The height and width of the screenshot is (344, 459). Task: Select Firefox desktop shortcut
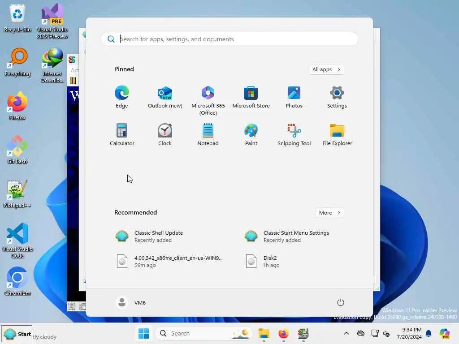coord(17,106)
